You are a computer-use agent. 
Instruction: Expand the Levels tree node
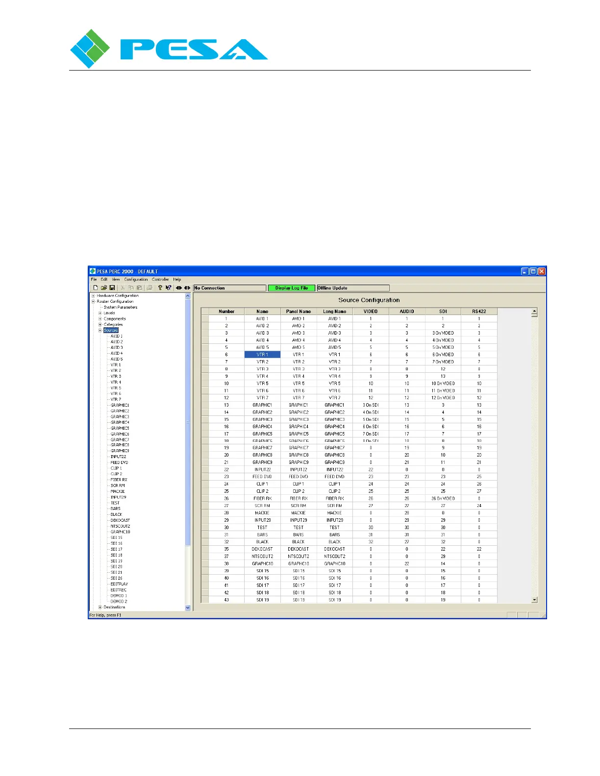point(100,313)
